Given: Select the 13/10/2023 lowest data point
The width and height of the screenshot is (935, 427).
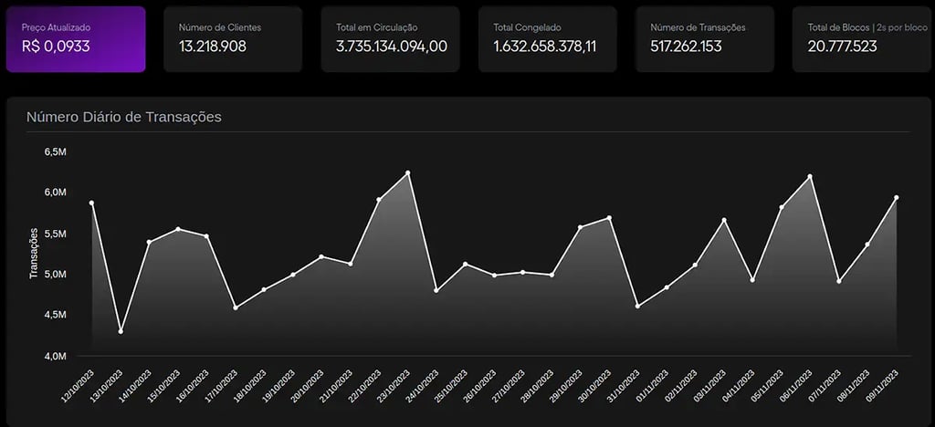Looking at the screenshot, I should 121,331.
